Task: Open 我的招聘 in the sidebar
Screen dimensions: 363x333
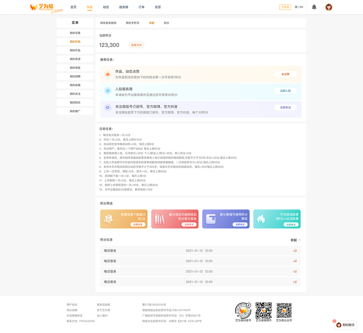Action: [75, 77]
